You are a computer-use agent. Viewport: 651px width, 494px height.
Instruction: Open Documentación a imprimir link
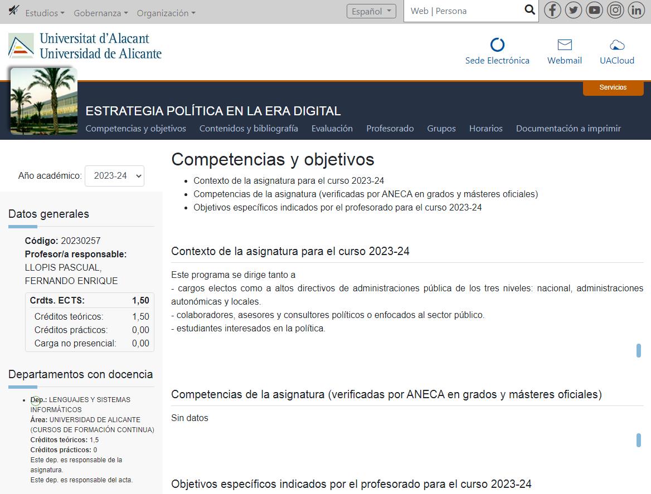click(x=568, y=128)
